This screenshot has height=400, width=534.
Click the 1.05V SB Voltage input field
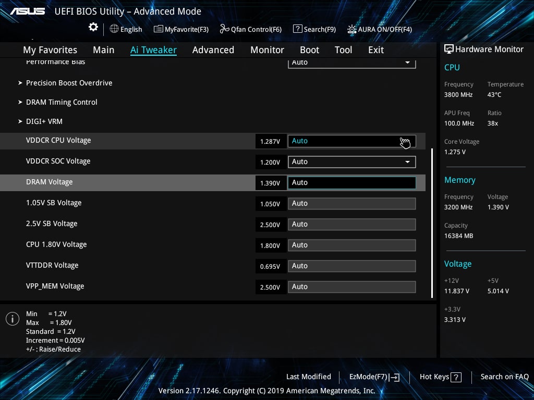(x=352, y=204)
